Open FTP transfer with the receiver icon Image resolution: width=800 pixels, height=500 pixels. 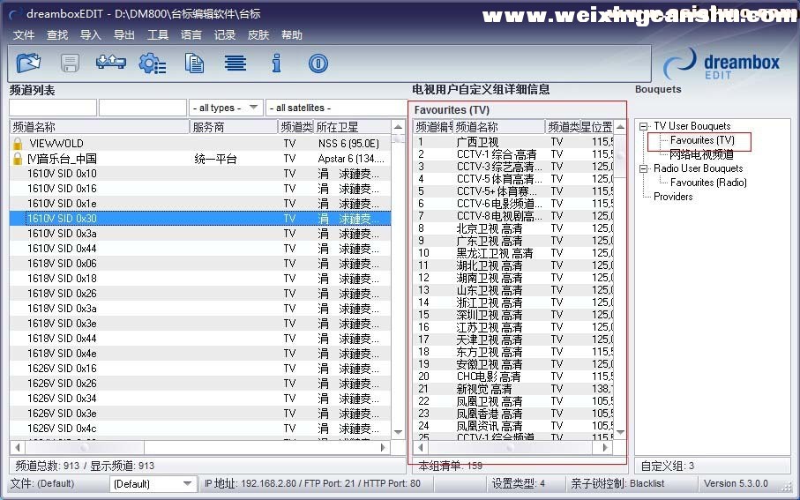[x=111, y=63]
